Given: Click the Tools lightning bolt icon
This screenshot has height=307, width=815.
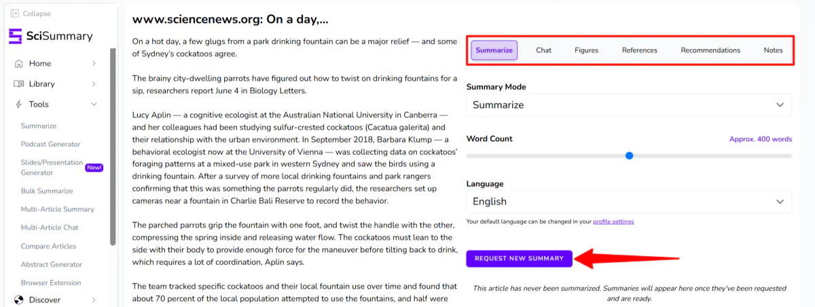Looking at the screenshot, I should 18,105.
